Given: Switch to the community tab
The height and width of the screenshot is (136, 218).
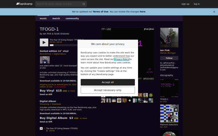Looking at the screenshot, I should click(x=72, y=18).
